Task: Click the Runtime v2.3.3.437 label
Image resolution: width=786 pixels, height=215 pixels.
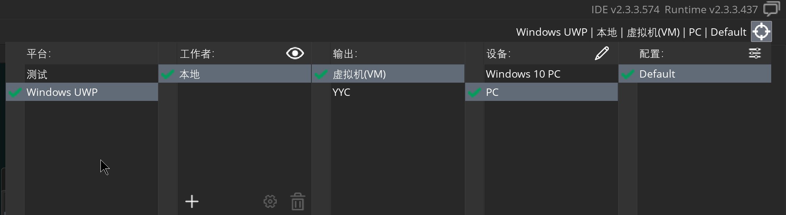Action: point(711,9)
